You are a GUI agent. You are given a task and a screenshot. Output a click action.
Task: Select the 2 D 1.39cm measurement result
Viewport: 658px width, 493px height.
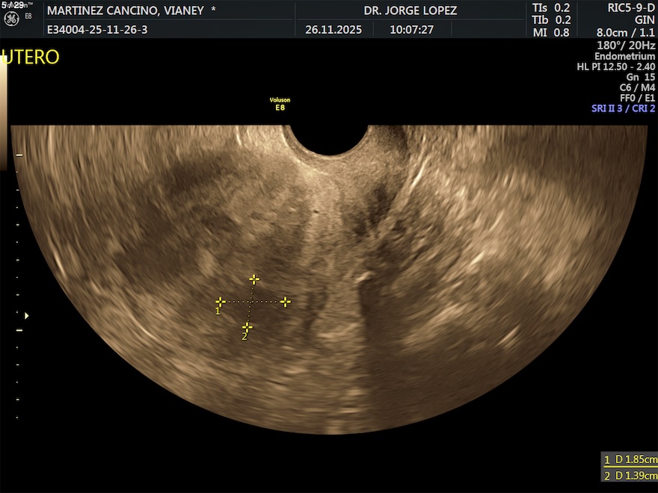tap(630, 476)
